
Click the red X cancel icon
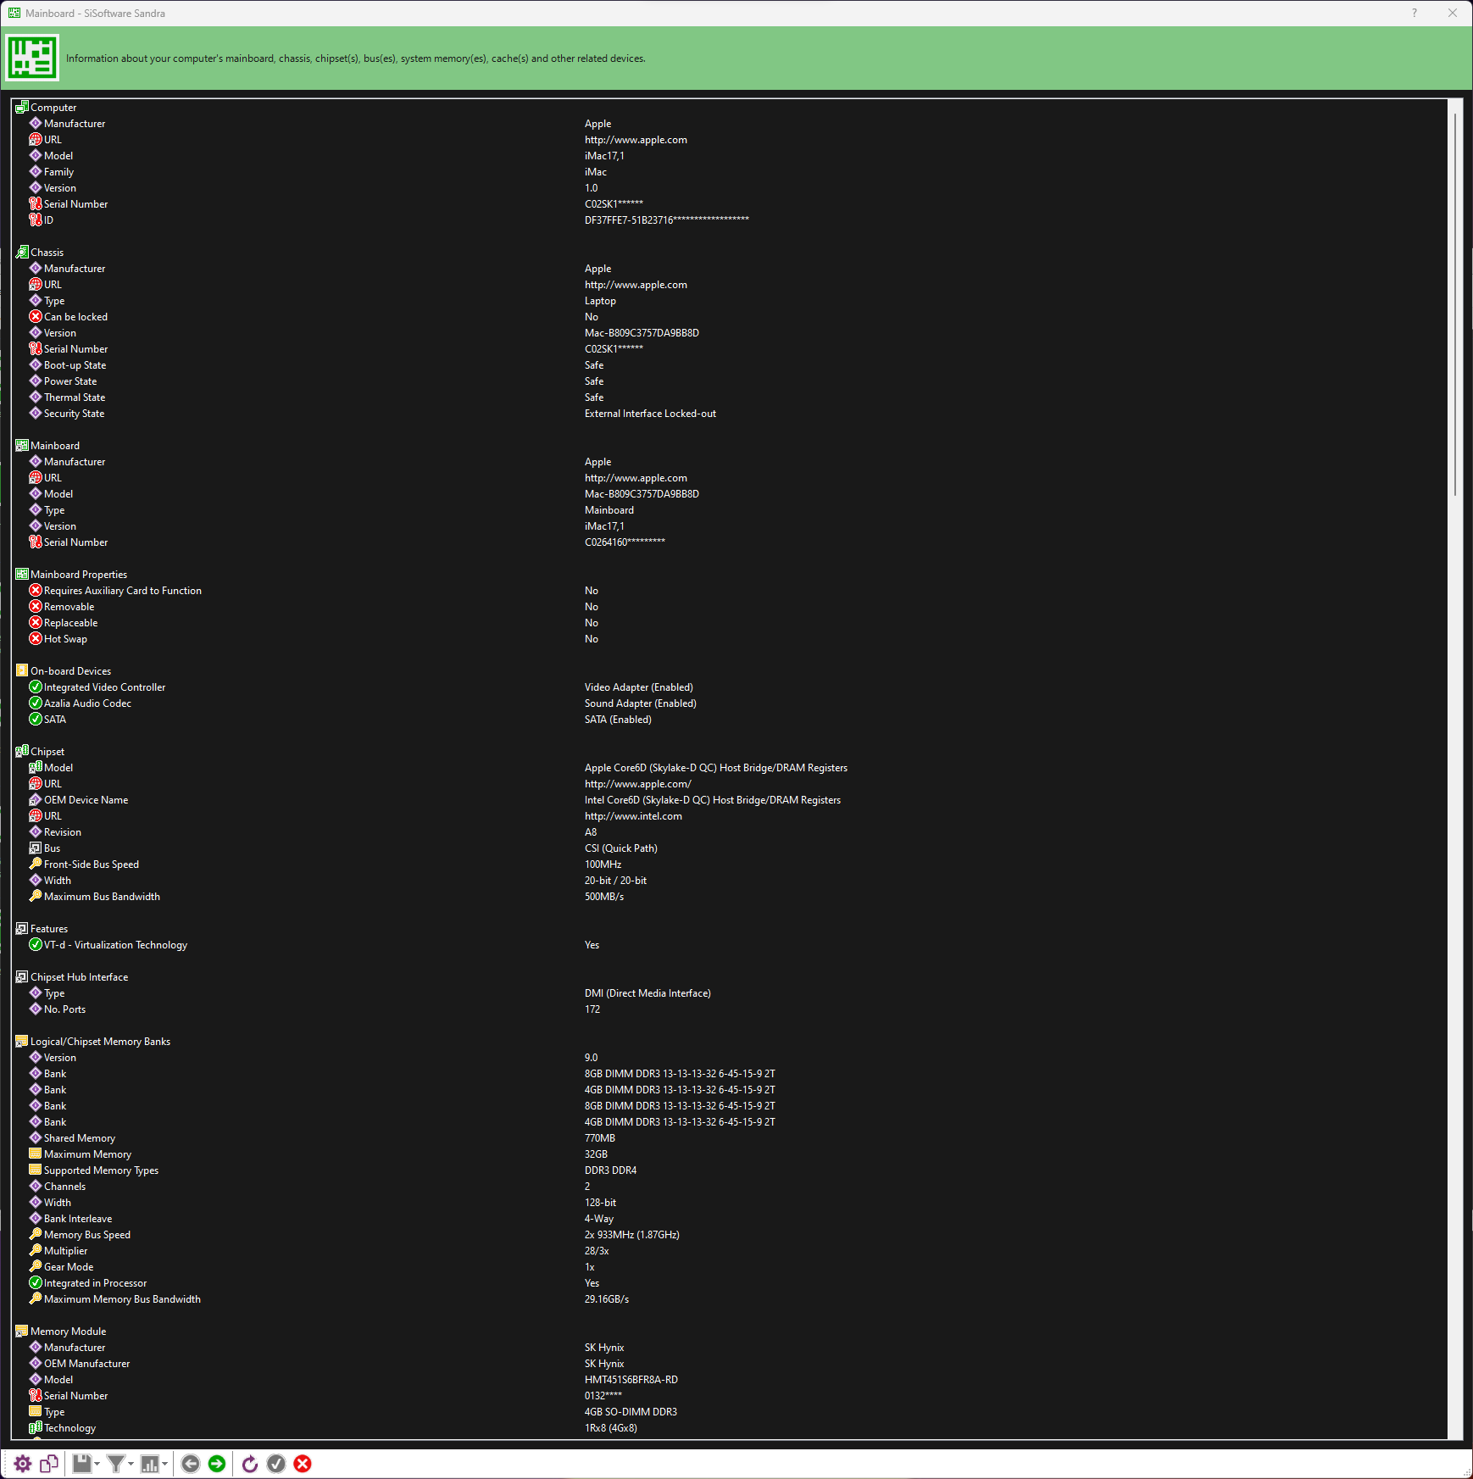(x=303, y=1464)
